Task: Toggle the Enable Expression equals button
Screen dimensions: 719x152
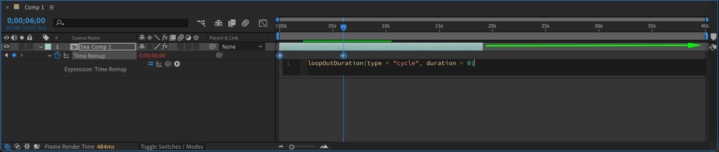Action: coord(151,64)
